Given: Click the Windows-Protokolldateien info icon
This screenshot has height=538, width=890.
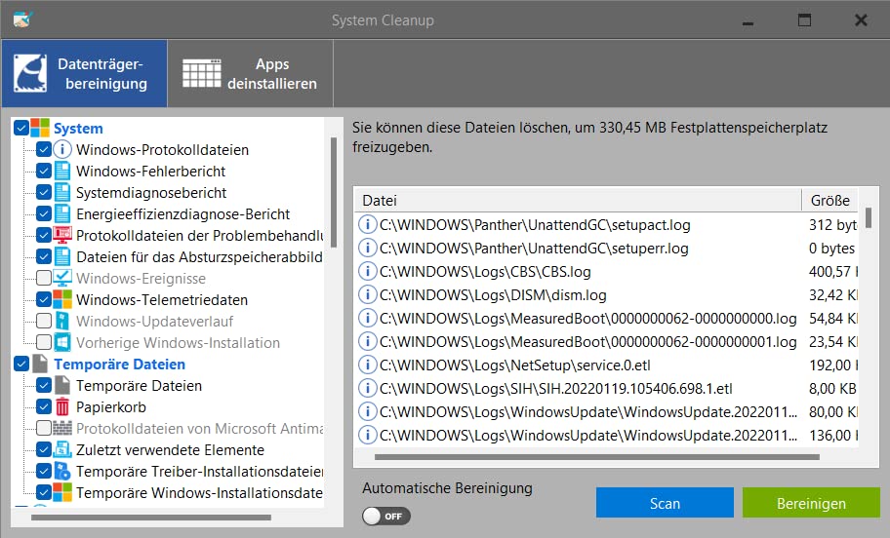Looking at the screenshot, I should point(62,150).
